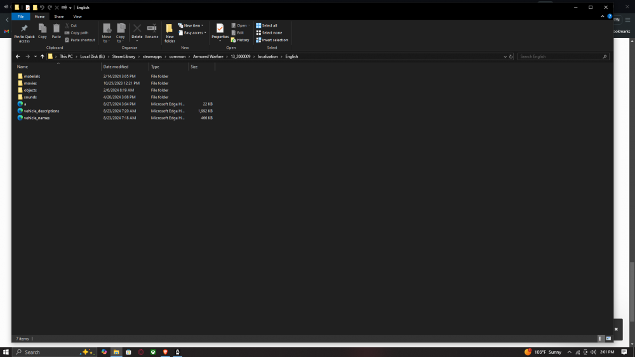The width and height of the screenshot is (635, 357).
Task: Click common in address path
Action: coord(177,56)
